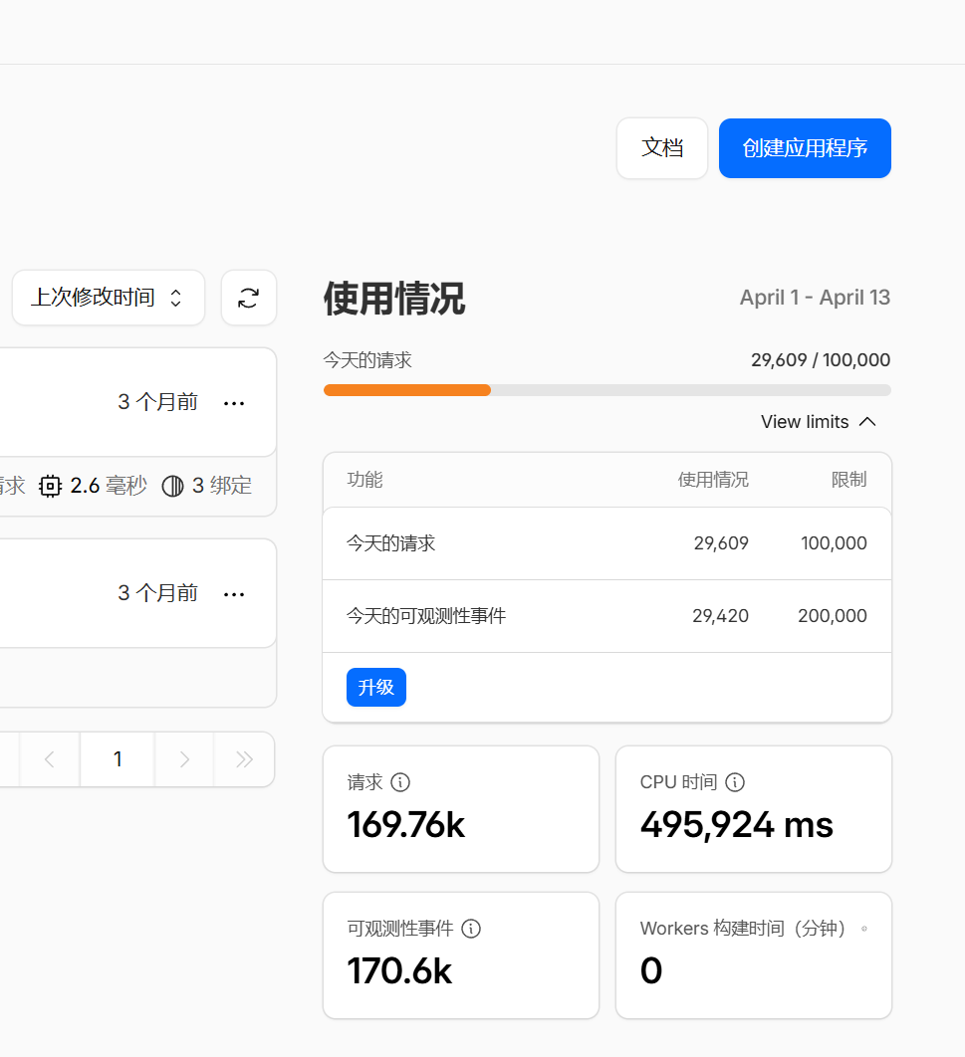This screenshot has width=965, height=1057.
Task: Open the more options menu for second worker
Action: [x=234, y=594]
